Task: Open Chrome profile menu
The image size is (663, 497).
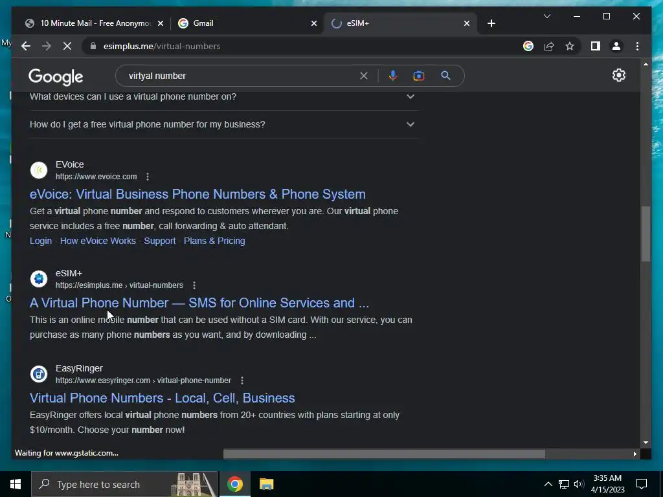Action: 616,46
